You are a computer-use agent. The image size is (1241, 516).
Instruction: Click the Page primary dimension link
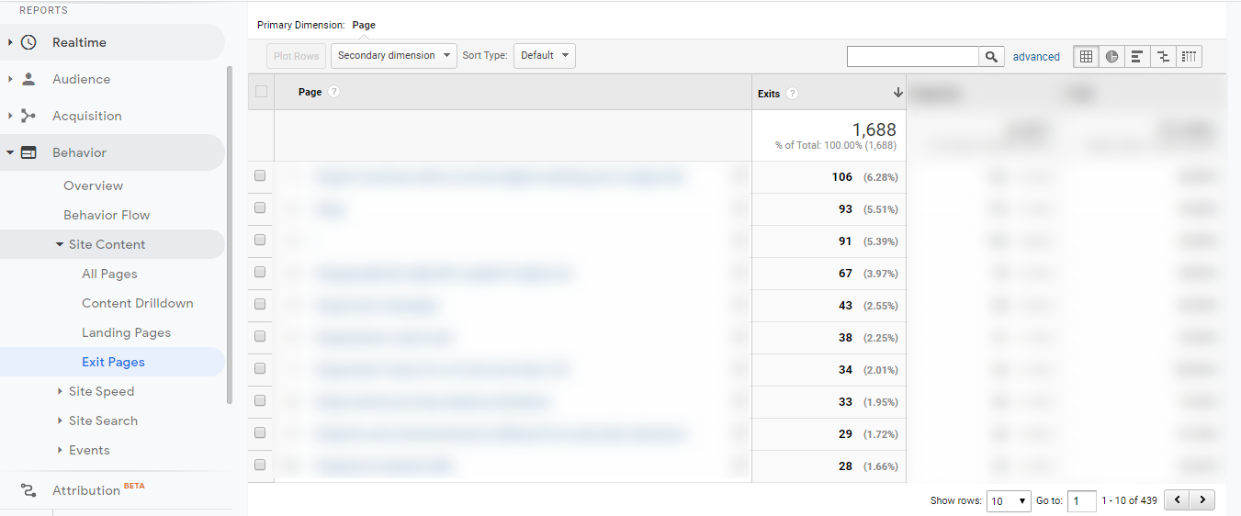pyautogui.click(x=364, y=25)
